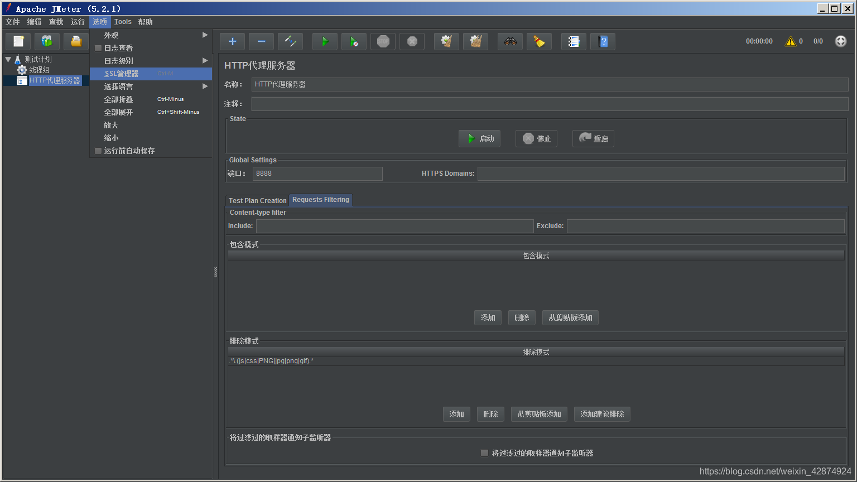Click the warning triangle log indicator
Screen dimensions: 857x482
791,41
